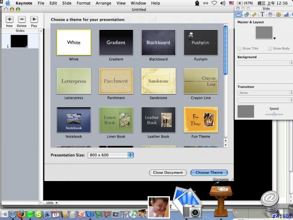Click the modem arrows status icon
The height and width of the screenshot is (220, 293).
206,3
